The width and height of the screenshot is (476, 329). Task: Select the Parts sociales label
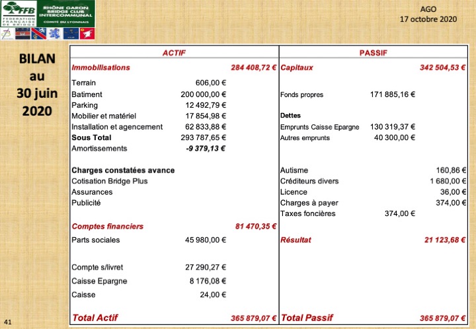[x=96, y=240]
